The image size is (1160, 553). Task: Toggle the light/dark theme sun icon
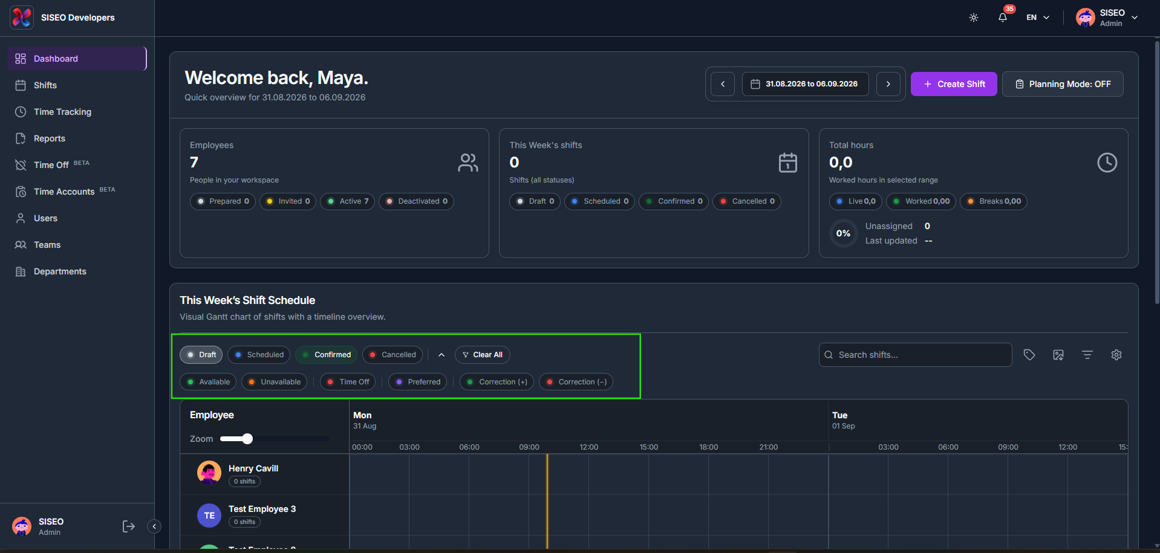point(974,18)
